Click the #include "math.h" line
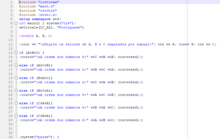Image resolution: width=220 pixels, height=139 pixels. click(37, 6)
